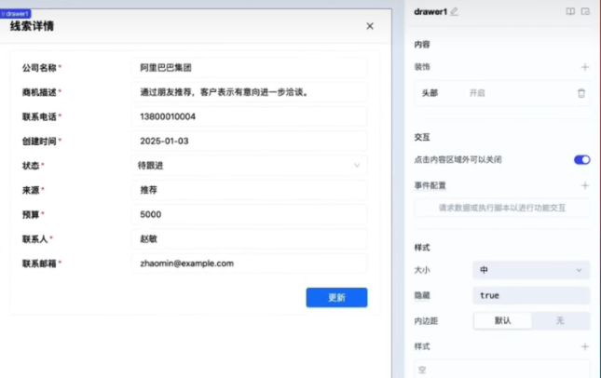Select the drawer1 component tag label
601x378 pixels.
[17, 14]
